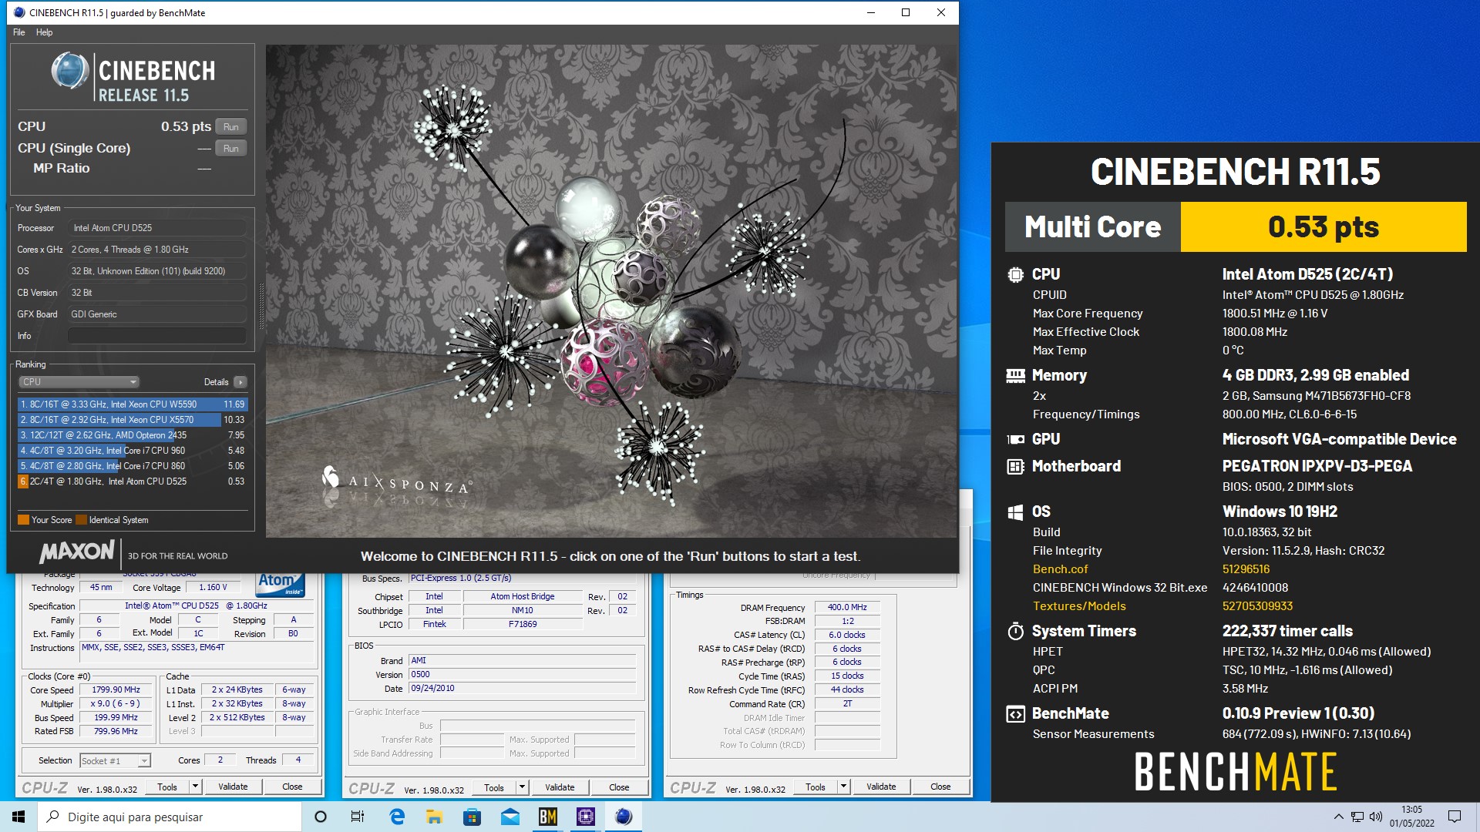Screen dimensions: 1480x832
Task: Open the notification center icon
Action: pyautogui.click(x=1455, y=817)
